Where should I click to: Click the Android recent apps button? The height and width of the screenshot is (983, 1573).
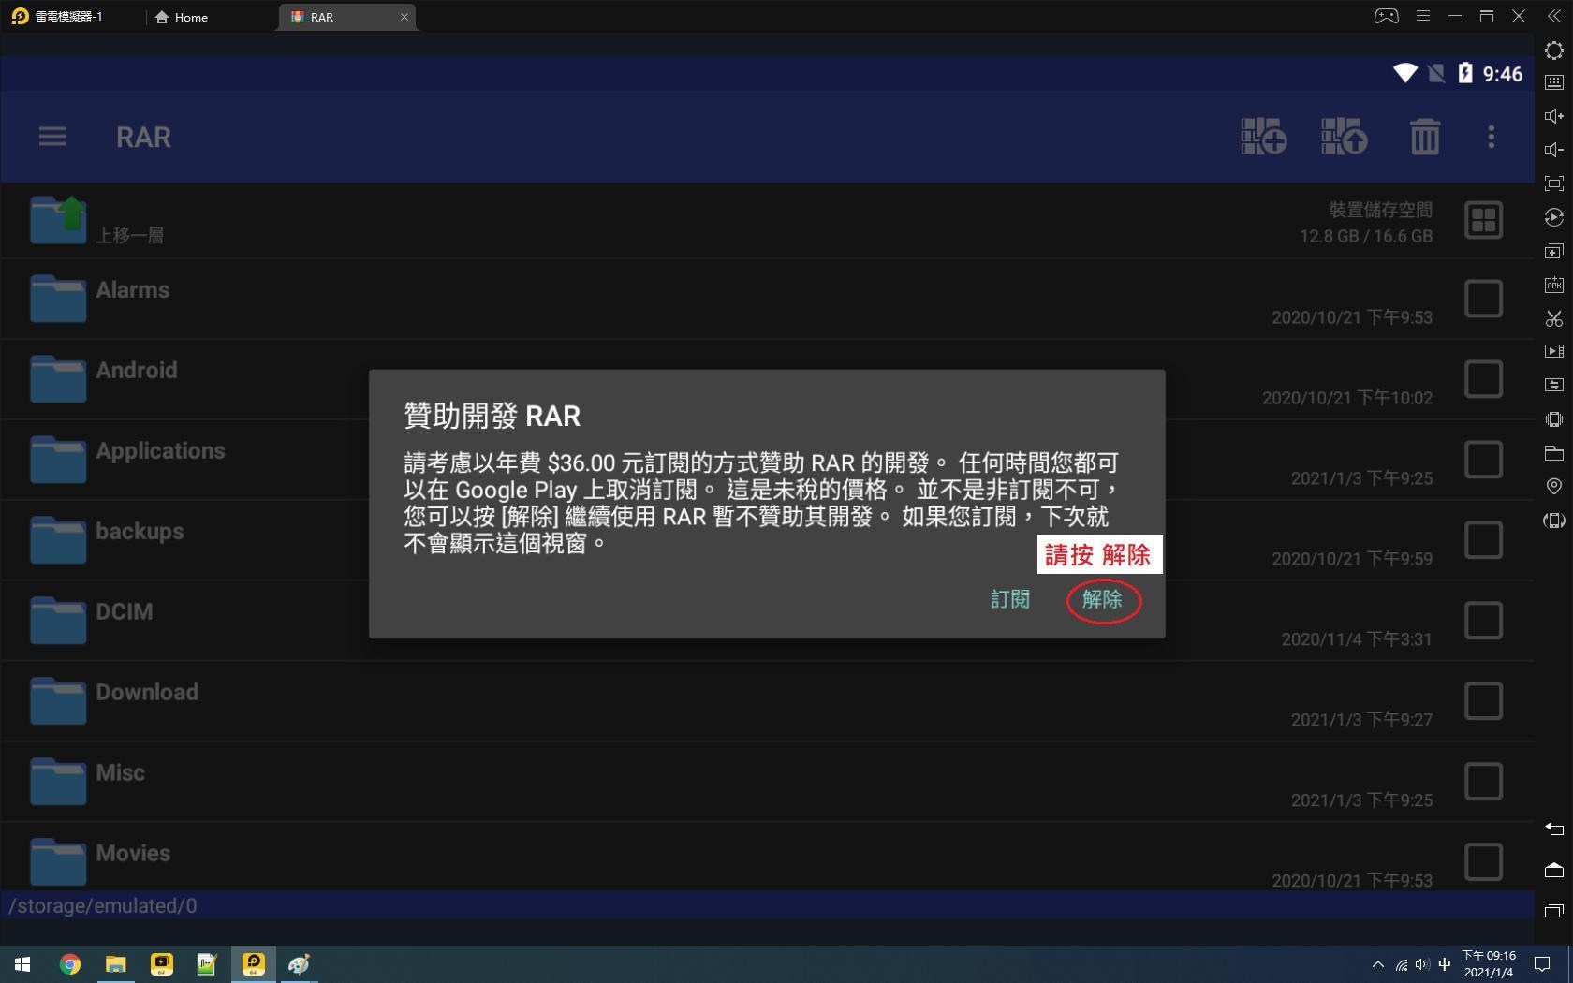tap(1554, 910)
